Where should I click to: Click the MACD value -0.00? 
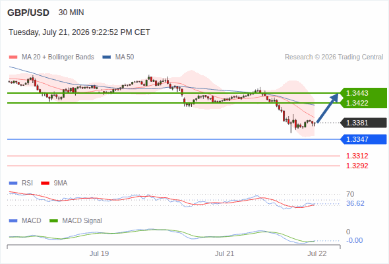355,241
